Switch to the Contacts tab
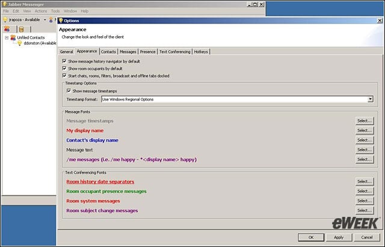Image resolution: width=385 pixels, height=247 pixels. pos(108,52)
